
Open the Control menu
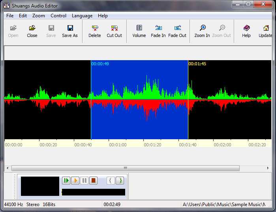58,16
